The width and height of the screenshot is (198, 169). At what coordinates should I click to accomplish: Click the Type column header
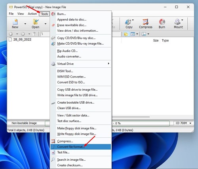click(165, 40)
